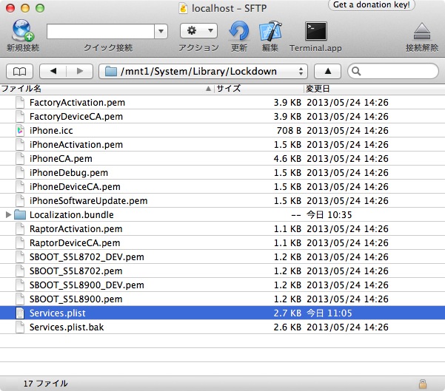Click the Disconnect eject icon

pyautogui.click(x=422, y=31)
